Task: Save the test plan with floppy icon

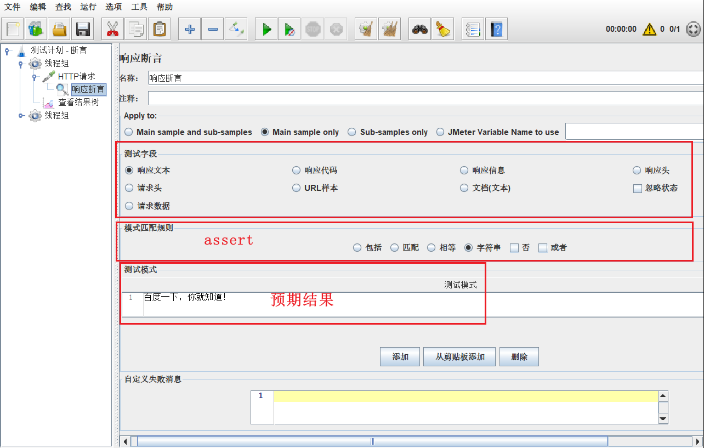Action: pyautogui.click(x=82, y=29)
